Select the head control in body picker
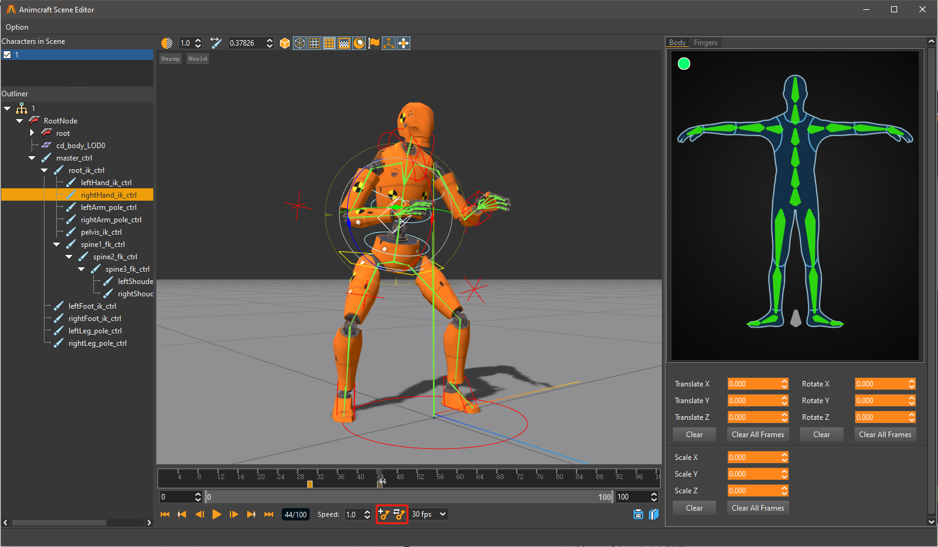This screenshot has width=938, height=547. [x=795, y=90]
